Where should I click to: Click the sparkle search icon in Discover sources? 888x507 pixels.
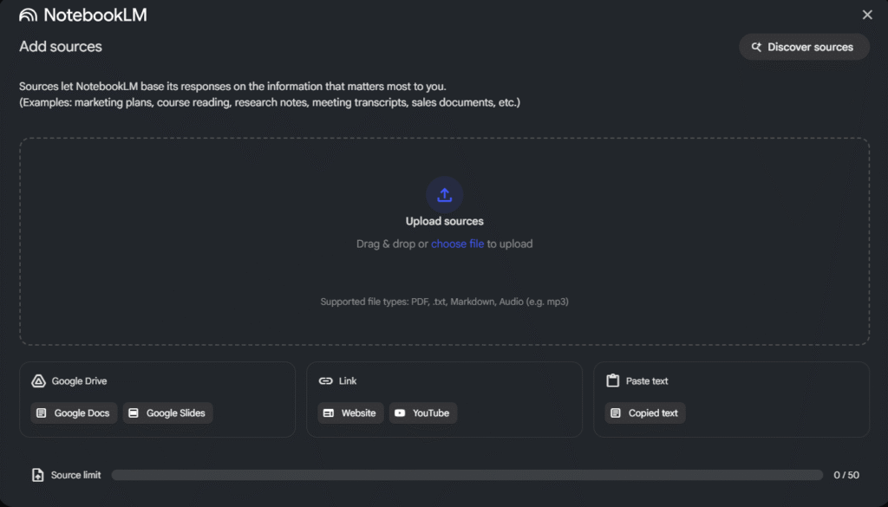(756, 47)
